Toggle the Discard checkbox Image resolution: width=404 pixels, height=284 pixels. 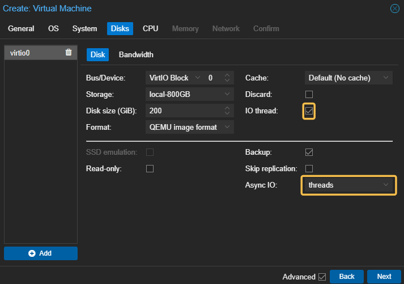(309, 94)
